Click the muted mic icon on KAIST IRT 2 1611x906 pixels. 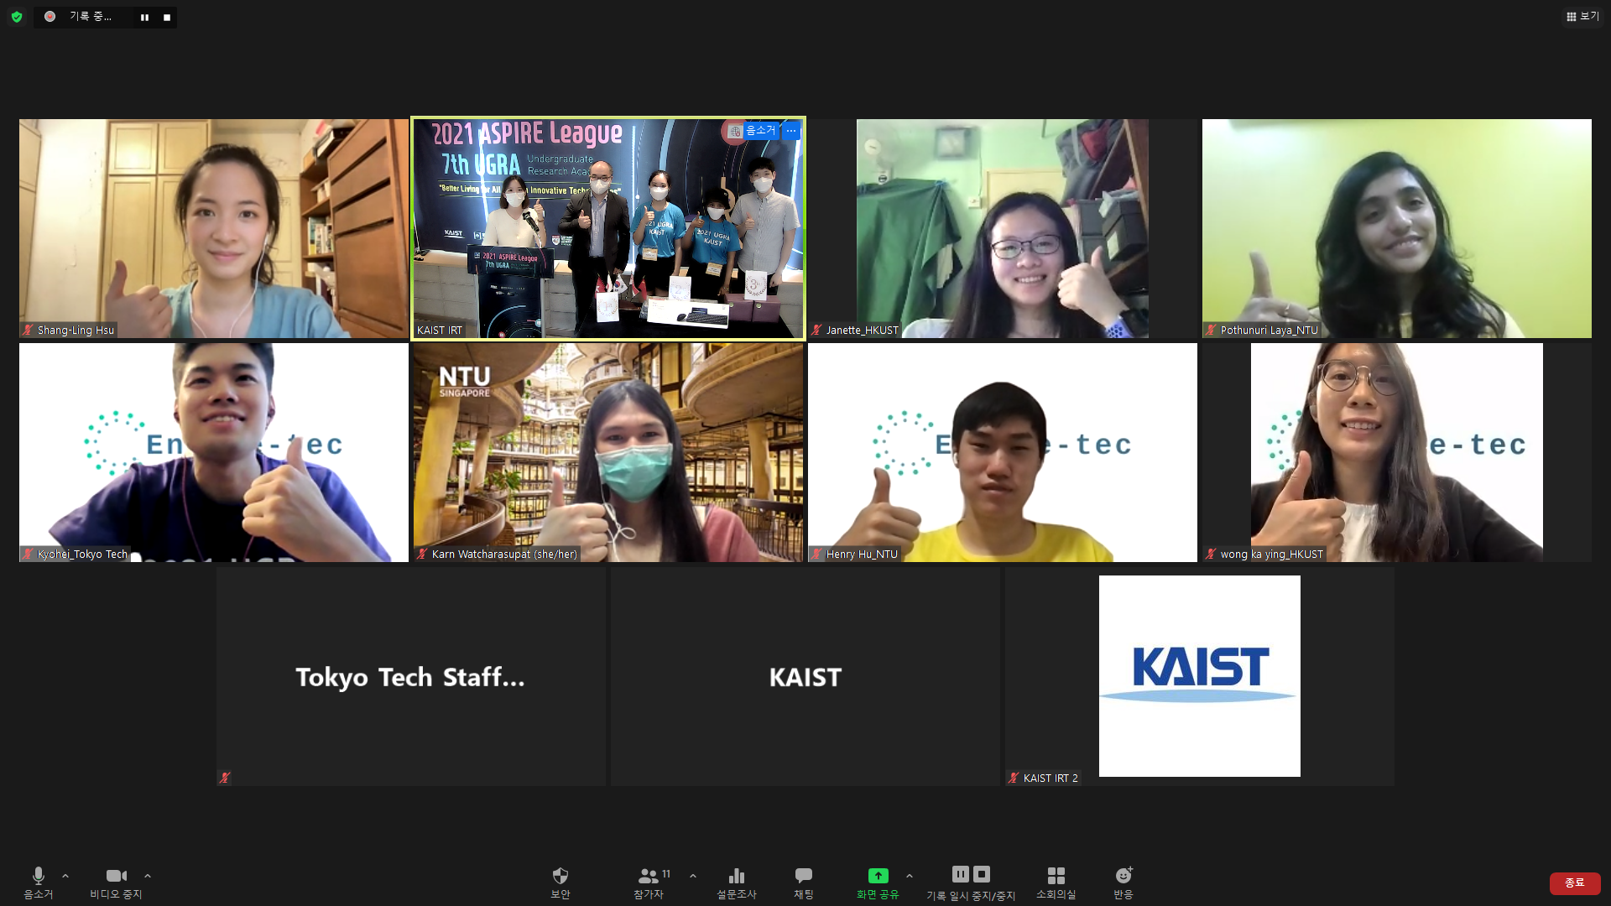(1014, 778)
